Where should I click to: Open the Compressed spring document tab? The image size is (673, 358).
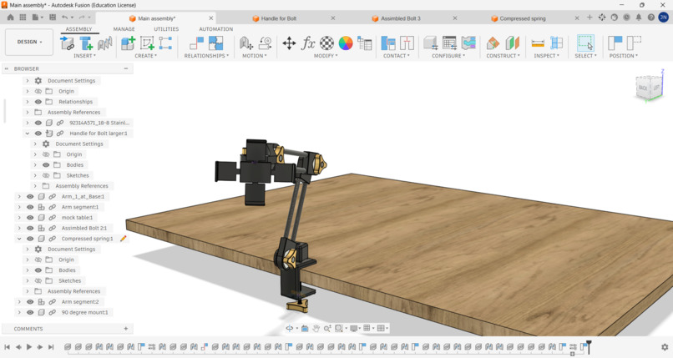coord(523,18)
